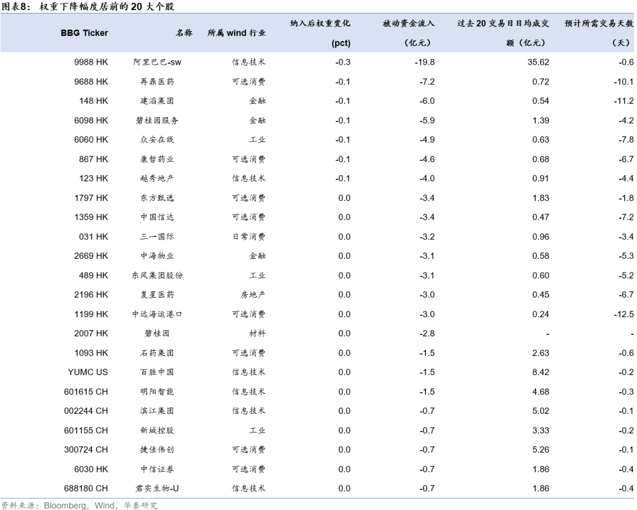Click the stock name 君实生物-U
Viewport: 637px width, 510px height.
[157, 488]
